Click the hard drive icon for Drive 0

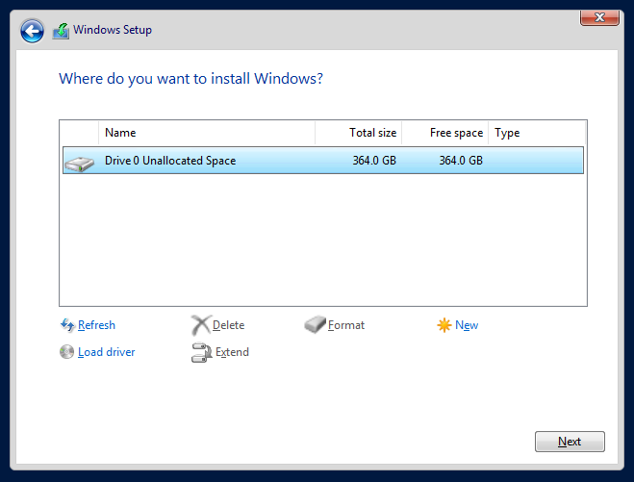click(x=79, y=164)
